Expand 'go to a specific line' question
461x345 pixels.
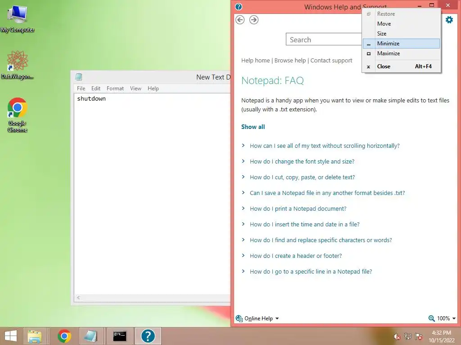[311, 272]
